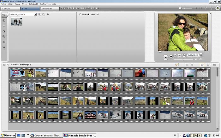Open the video toolbox icon above storyboard
221x138 pixels.
point(4,65)
